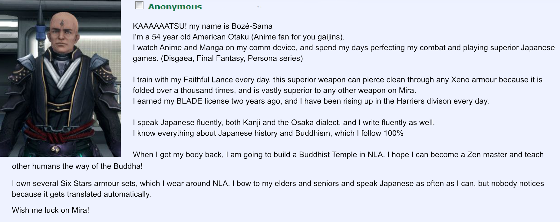Screen dimensions: 560x222
Task: Click the line about watching Anime and Manga
Action: coord(344,48)
